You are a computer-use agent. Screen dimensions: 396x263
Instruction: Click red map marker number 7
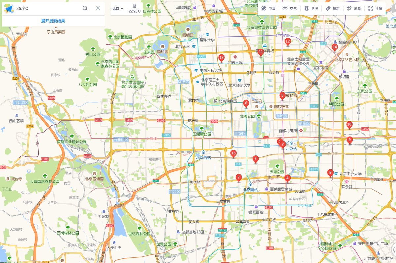[x=239, y=178]
